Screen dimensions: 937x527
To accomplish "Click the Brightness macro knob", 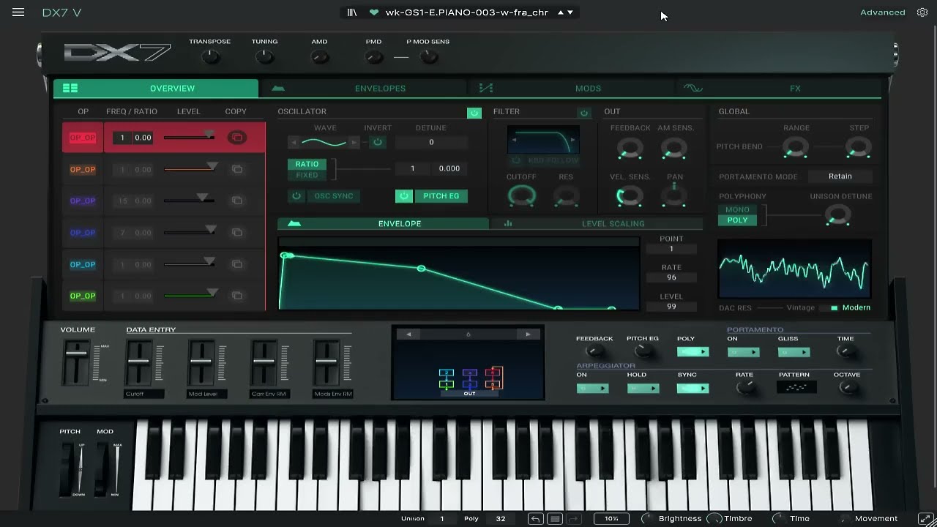I will click(647, 519).
